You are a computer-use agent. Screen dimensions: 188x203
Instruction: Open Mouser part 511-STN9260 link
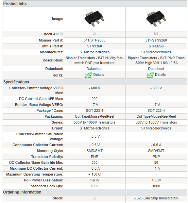(156, 40)
